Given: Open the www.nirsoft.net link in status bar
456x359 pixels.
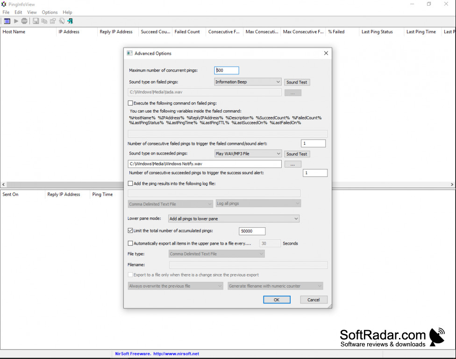Looking at the screenshot, I should [x=176, y=354].
